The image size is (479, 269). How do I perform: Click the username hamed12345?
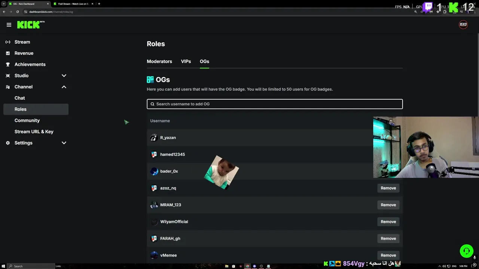(173, 154)
